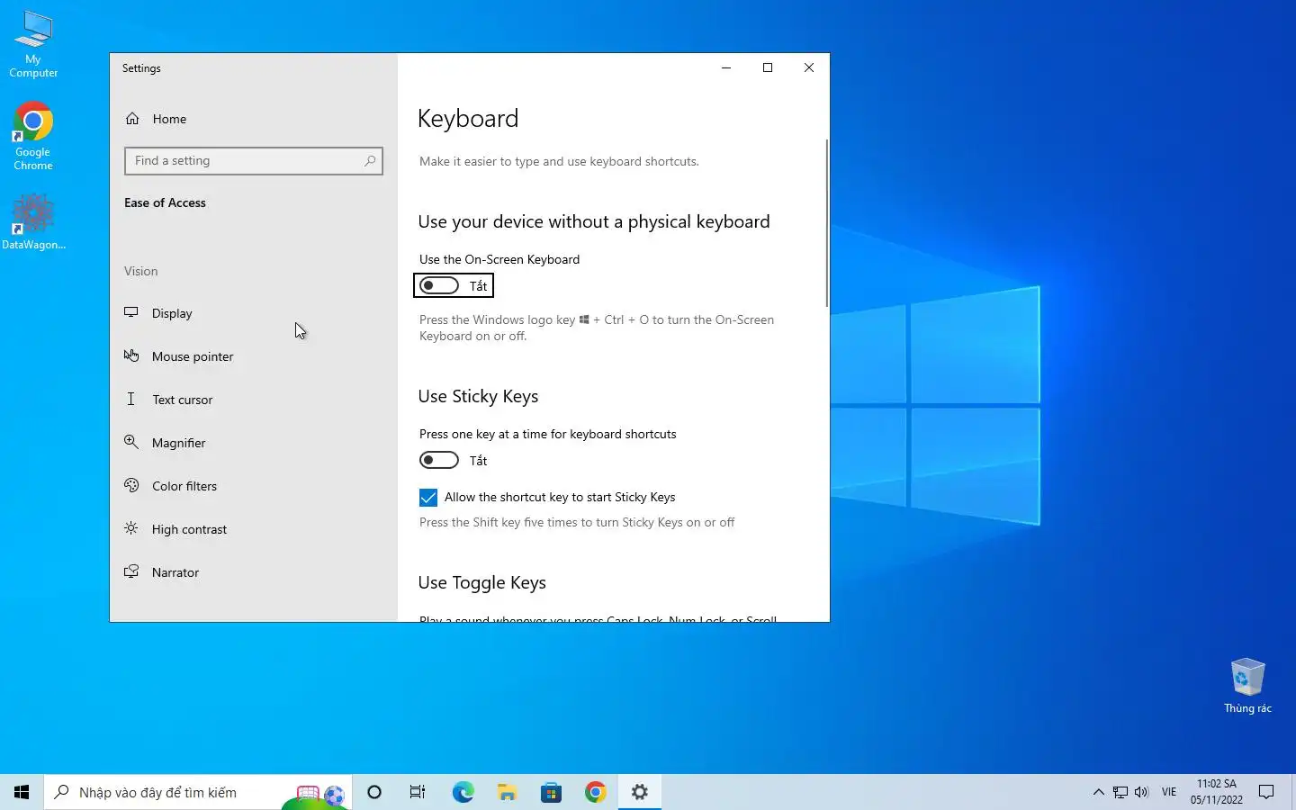This screenshot has height=810, width=1296.
Task: Maximize the Settings window
Action: click(x=768, y=67)
